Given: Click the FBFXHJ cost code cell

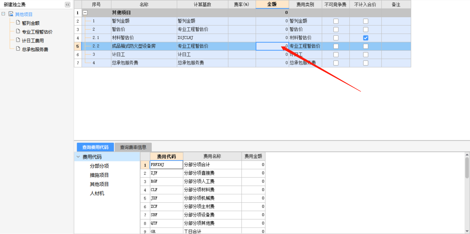Looking at the screenshot, I should [167, 165].
